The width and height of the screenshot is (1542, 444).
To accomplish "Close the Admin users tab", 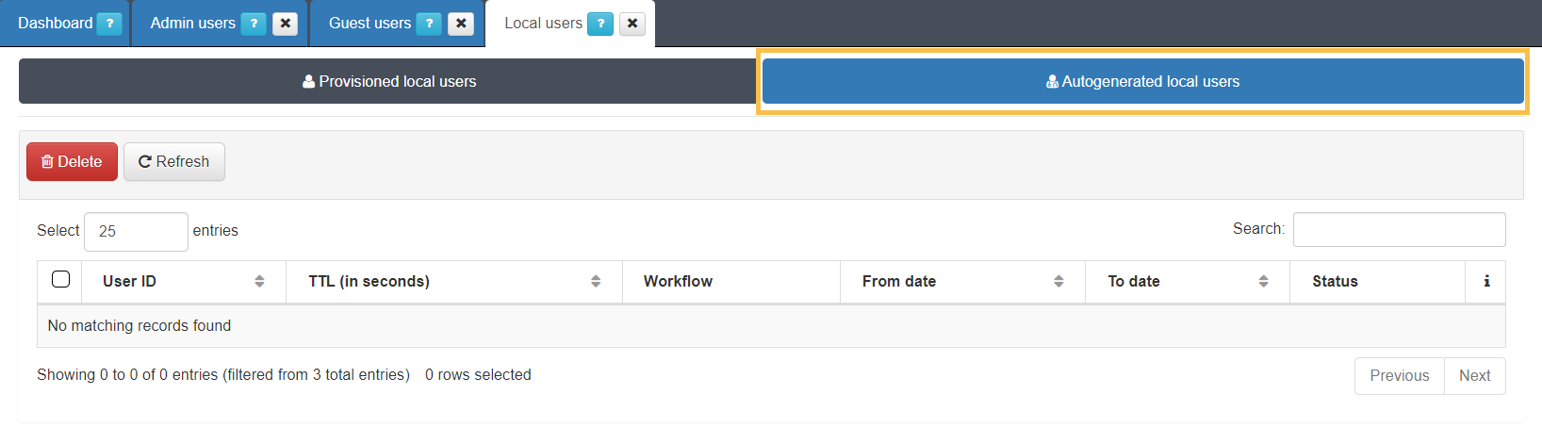I will coord(285,24).
